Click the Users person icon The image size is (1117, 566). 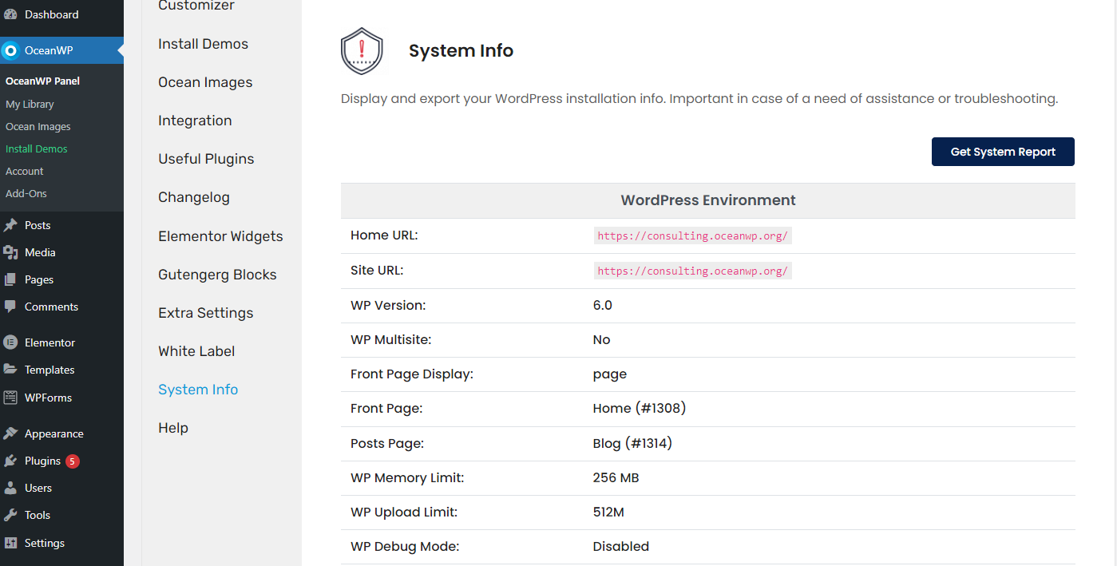click(10, 488)
